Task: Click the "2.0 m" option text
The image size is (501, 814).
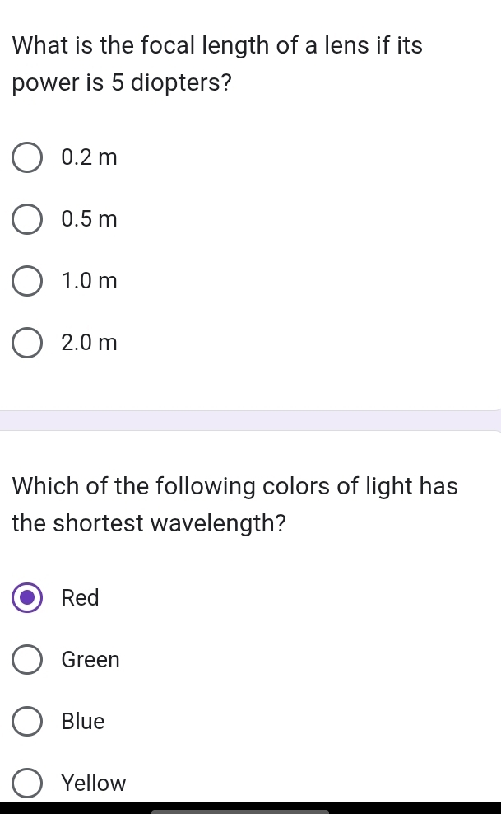Action: coord(90,343)
